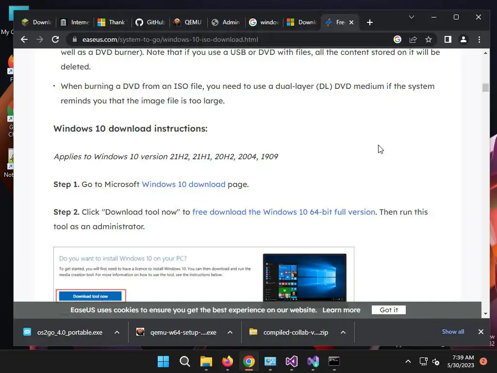This screenshot has height=373, width=497.
Task: Expand options for compiled-collab zip
Action: click(343, 332)
